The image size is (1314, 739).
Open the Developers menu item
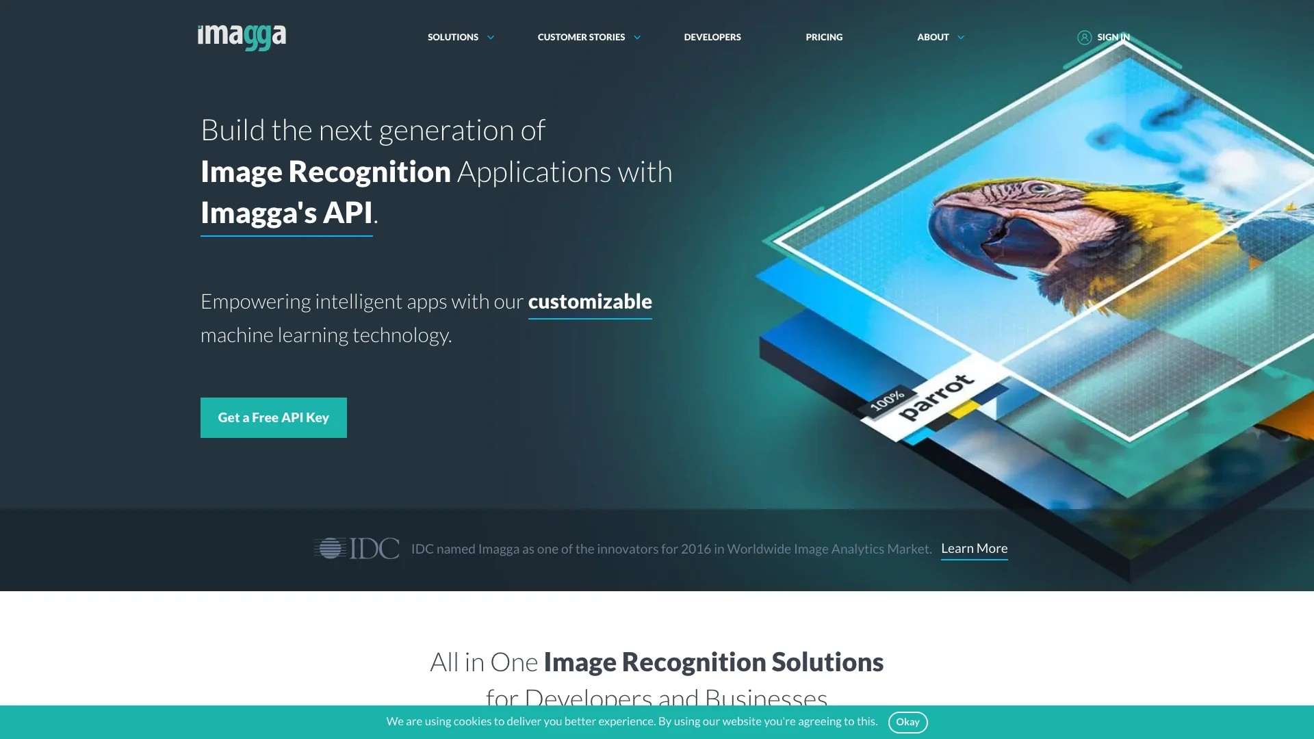[712, 37]
